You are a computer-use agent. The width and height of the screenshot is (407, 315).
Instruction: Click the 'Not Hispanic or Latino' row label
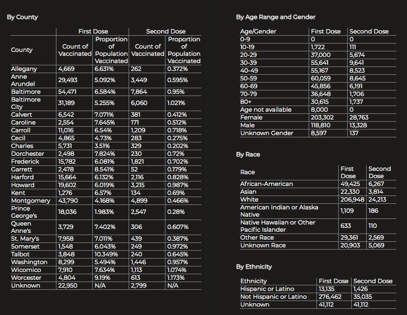click(x=273, y=297)
